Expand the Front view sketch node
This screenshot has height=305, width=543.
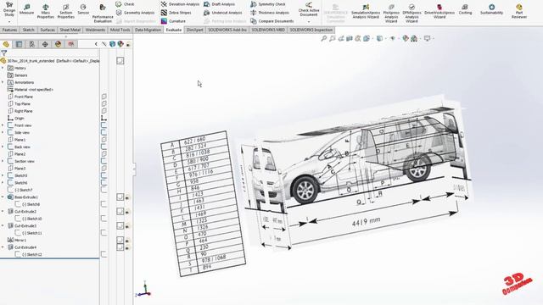[x=3, y=125]
